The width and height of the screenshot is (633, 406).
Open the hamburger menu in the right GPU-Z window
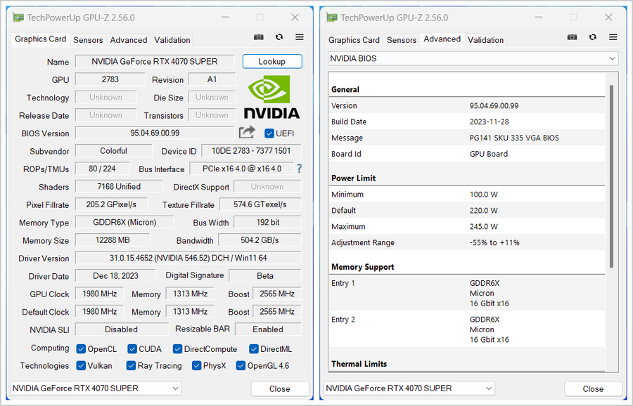tap(613, 37)
